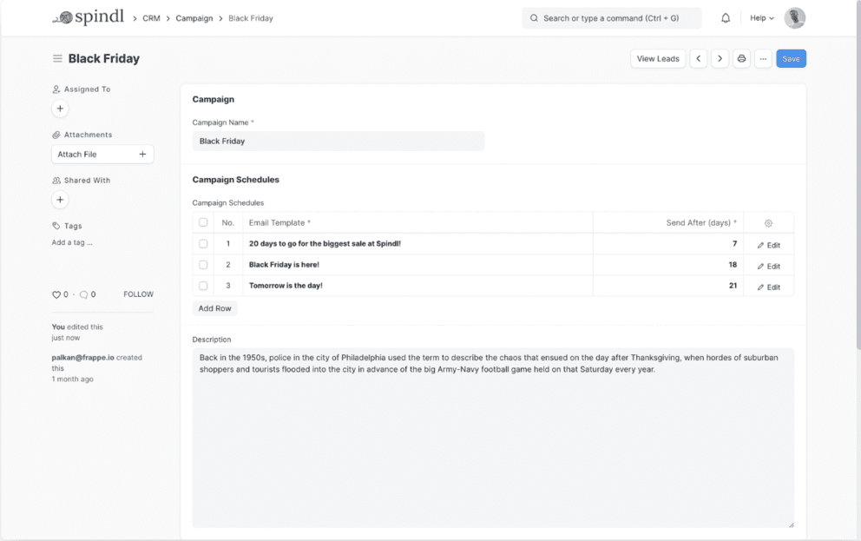Open the more options ellipsis menu
The width and height of the screenshot is (861, 541).
click(x=763, y=59)
